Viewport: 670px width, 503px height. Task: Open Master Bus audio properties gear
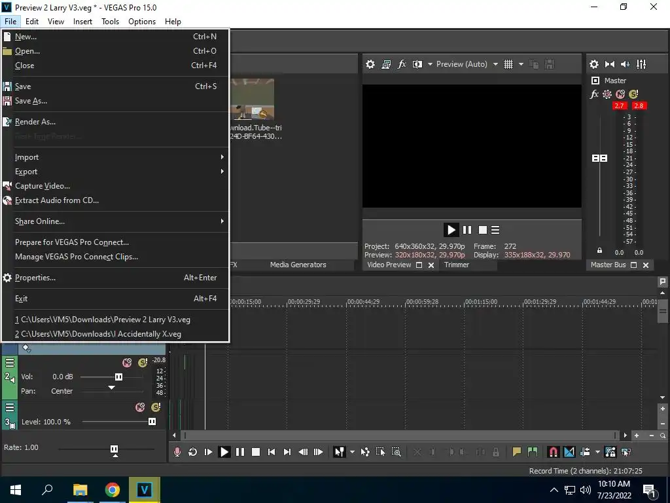(594, 64)
